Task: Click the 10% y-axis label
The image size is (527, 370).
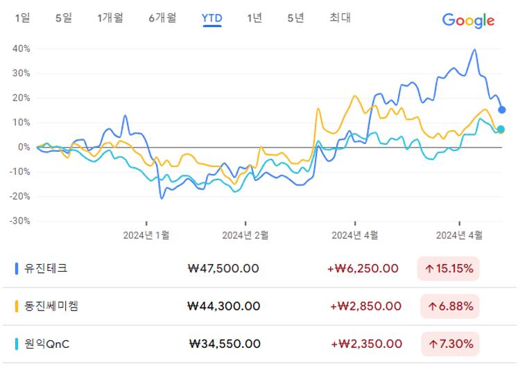Action: [21, 123]
